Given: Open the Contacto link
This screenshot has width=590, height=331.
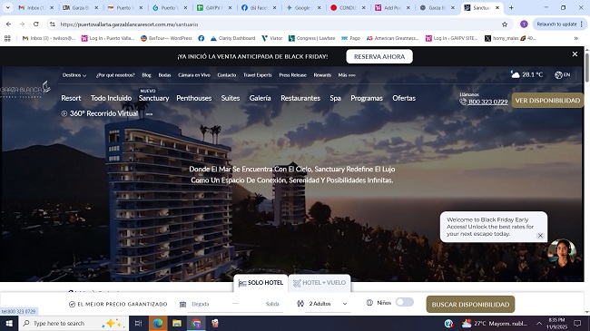Looking at the screenshot, I should click(x=227, y=75).
